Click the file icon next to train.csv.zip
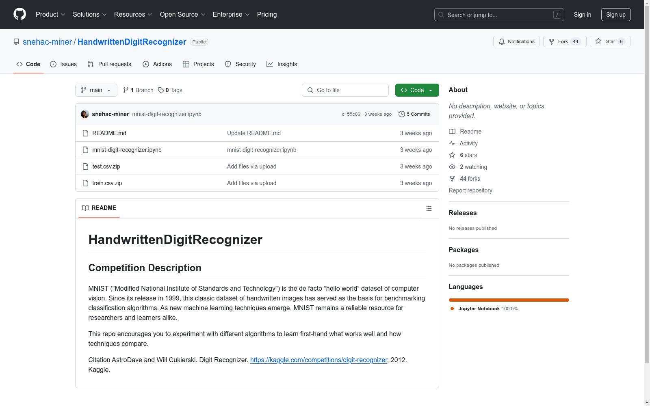 [x=85, y=183]
